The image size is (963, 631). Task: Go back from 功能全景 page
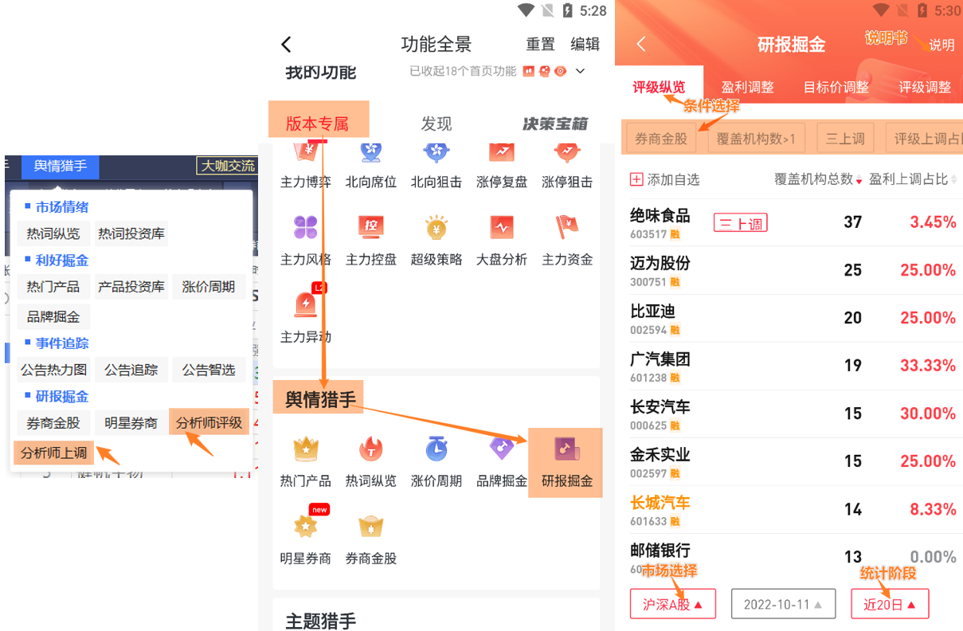287,45
